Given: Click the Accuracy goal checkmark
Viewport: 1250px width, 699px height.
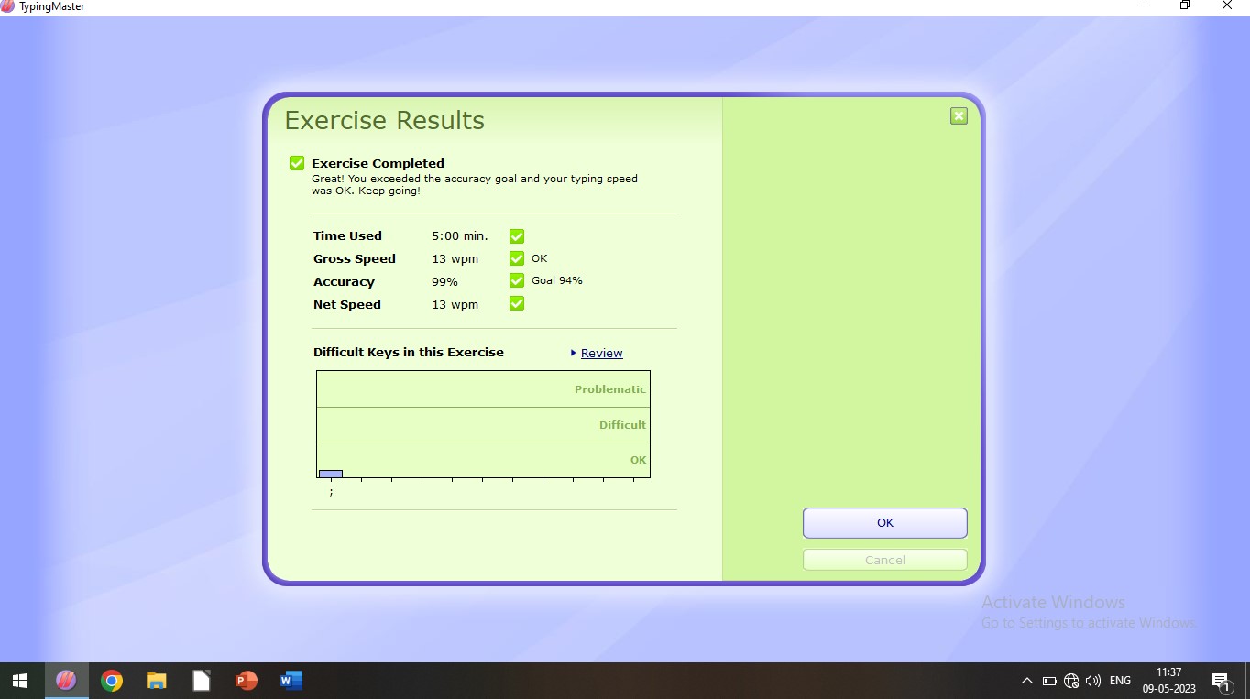Looking at the screenshot, I should (517, 281).
